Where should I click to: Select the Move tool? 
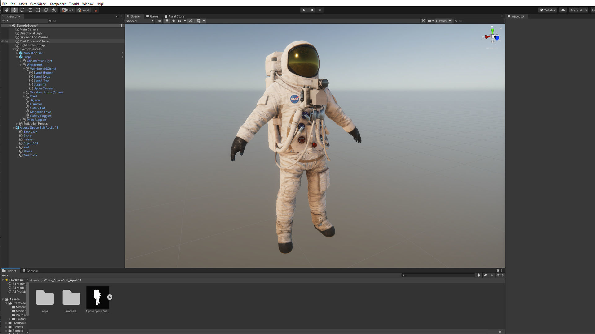[14, 10]
